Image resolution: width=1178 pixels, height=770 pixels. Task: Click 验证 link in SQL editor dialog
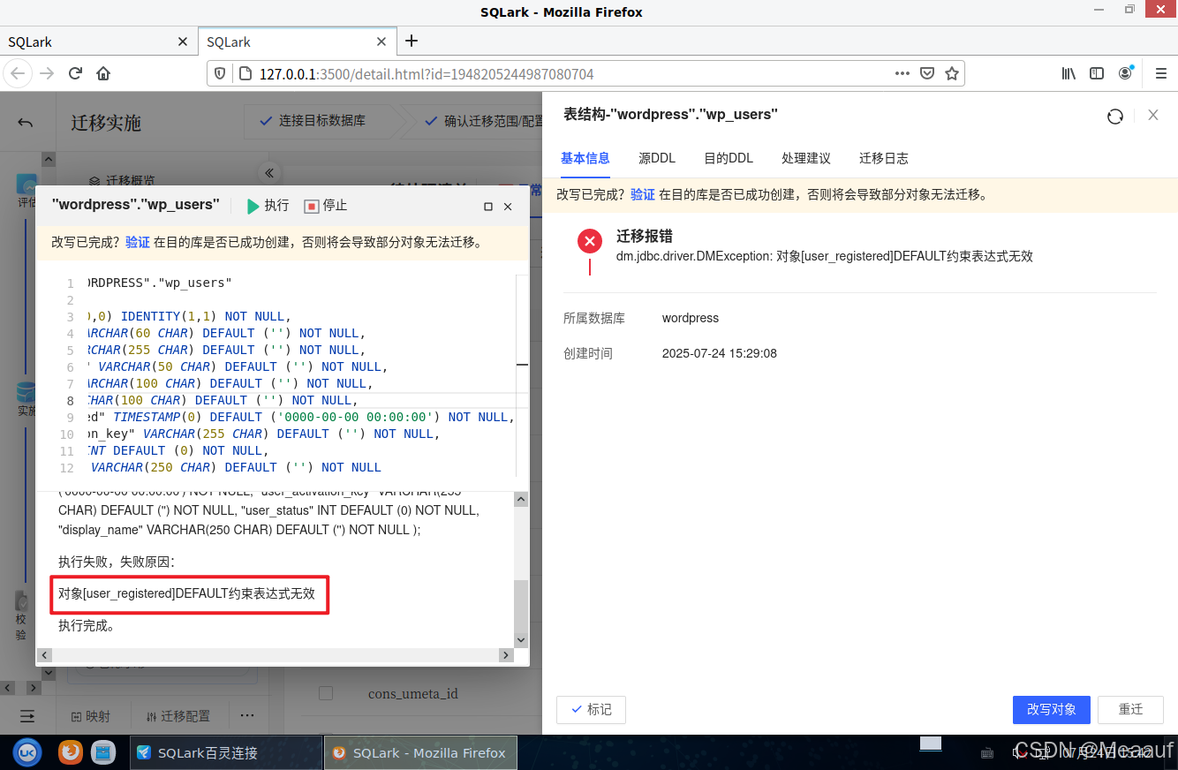click(x=138, y=242)
